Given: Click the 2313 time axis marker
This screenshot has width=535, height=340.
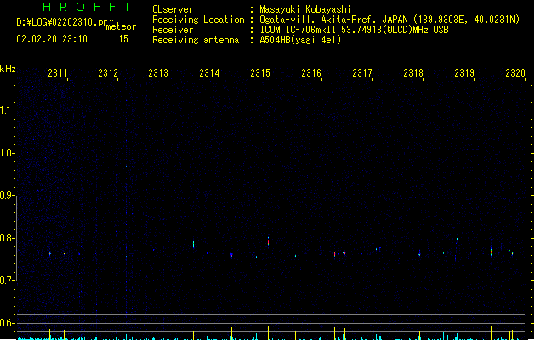Looking at the screenshot, I should tap(158, 73).
